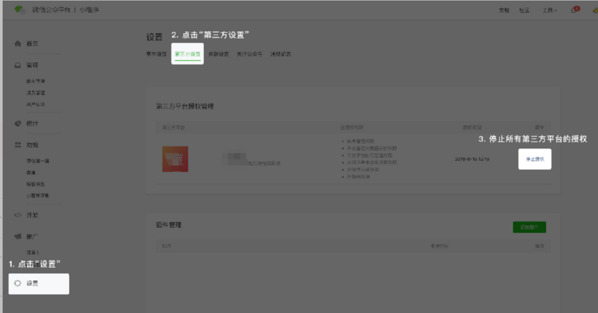Click the WeChat logo in the header
The height and width of the screenshot is (313, 598).
(20, 10)
